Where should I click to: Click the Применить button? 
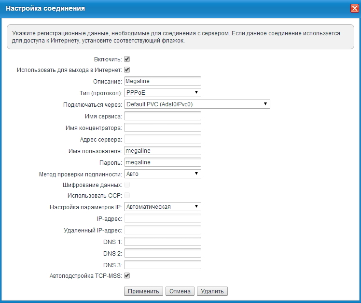pos(143,291)
